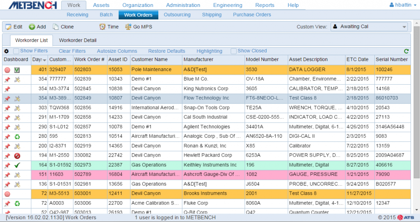This screenshot has width=420, height=222.
Task: Click the Serial Number column header
Action: pos(393,60)
